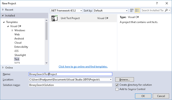Select the Silverlight template category

click(x=20, y=55)
